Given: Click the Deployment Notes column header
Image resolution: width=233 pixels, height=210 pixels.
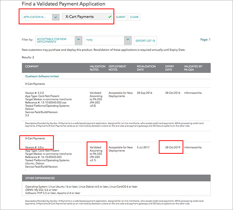Looking at the screenshot, I should pos(117,68).
